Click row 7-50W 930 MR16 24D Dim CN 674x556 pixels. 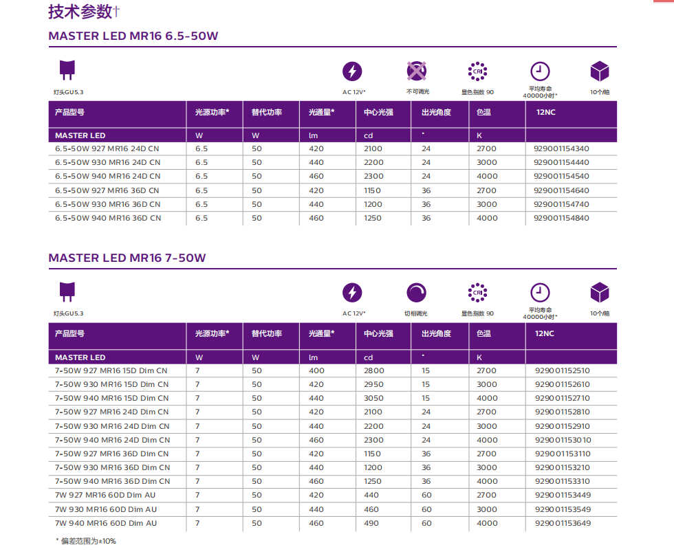coord(333,426)
